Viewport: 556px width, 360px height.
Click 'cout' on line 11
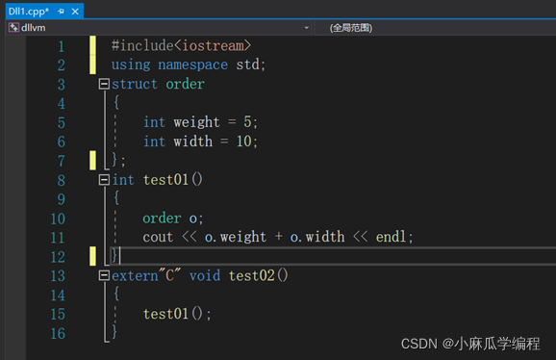(158, 238)
